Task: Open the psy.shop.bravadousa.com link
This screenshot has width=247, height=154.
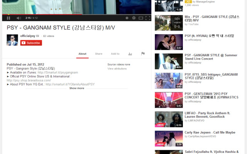Action: click(x=29, y=80)
